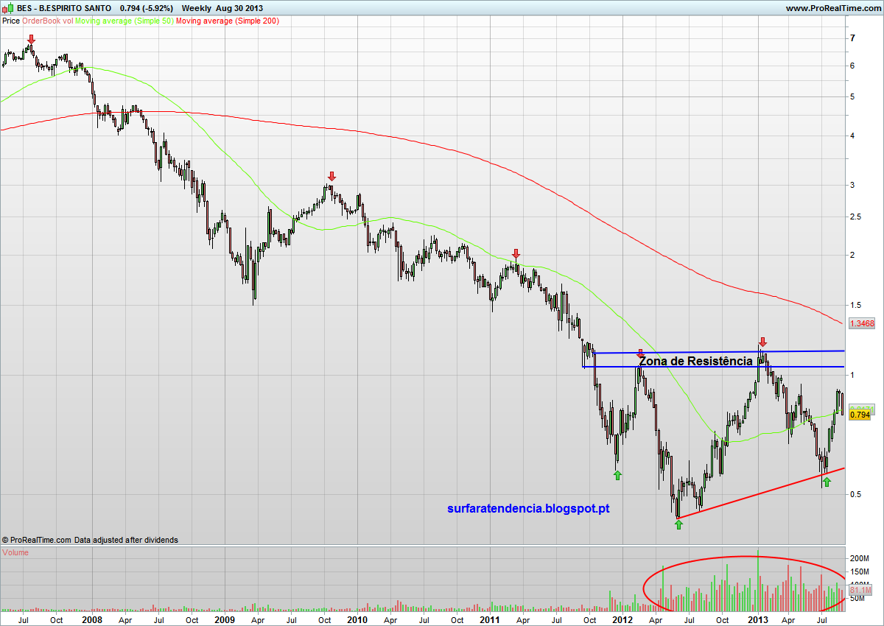Click the 2013 year label on time axis
Viewport: 884px width, 626px height.
pos(759,619)
